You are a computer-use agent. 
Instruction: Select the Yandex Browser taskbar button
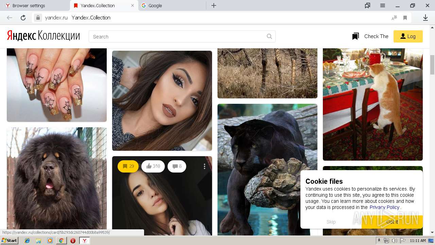point(85,241)
